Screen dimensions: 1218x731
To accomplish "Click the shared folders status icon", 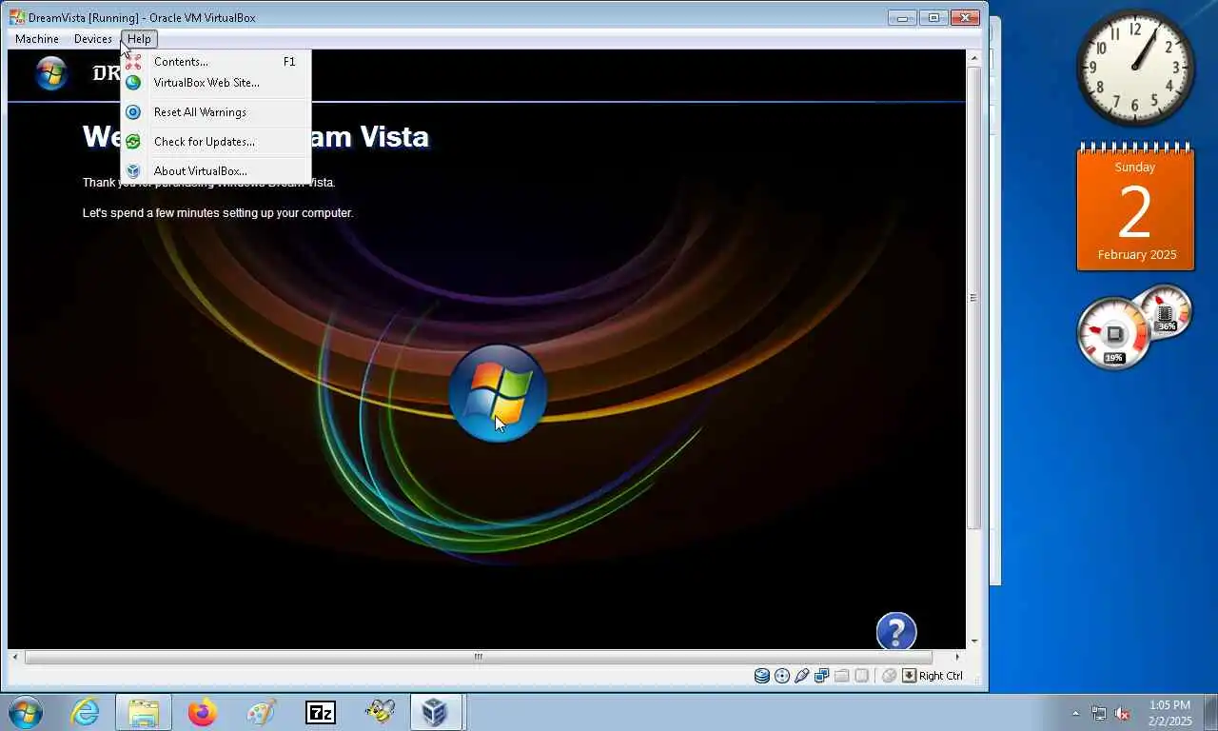I will point(841,676).
